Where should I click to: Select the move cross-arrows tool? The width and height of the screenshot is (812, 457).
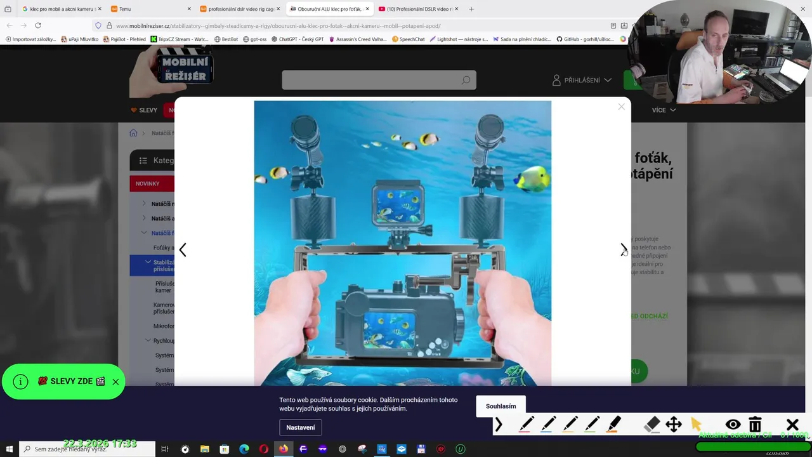click(674, 424)
